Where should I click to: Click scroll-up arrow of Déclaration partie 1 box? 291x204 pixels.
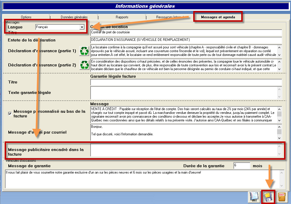279,48
